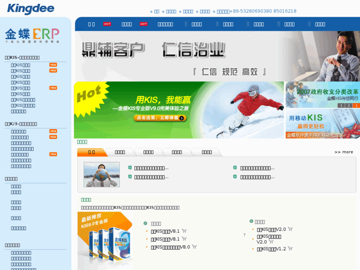Click the cart icon beside KIS V1.2

pos(290,248)
